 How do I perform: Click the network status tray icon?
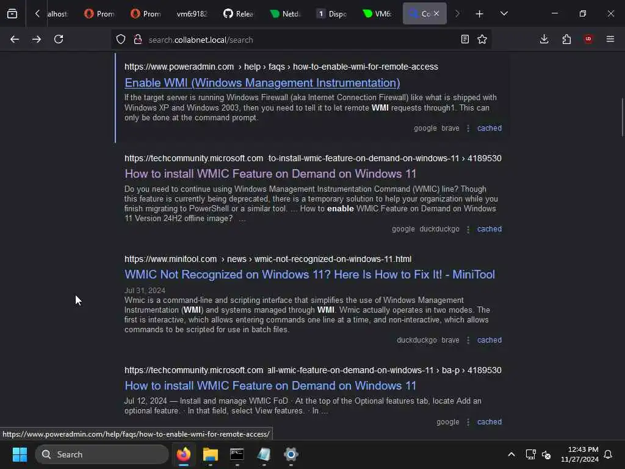530,454
